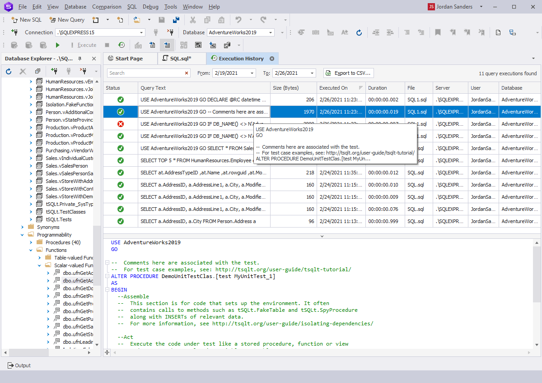Open the Jordan Sanders account dropdown
Viewport: 542px width, 383px height.
[x=481, y=7]
